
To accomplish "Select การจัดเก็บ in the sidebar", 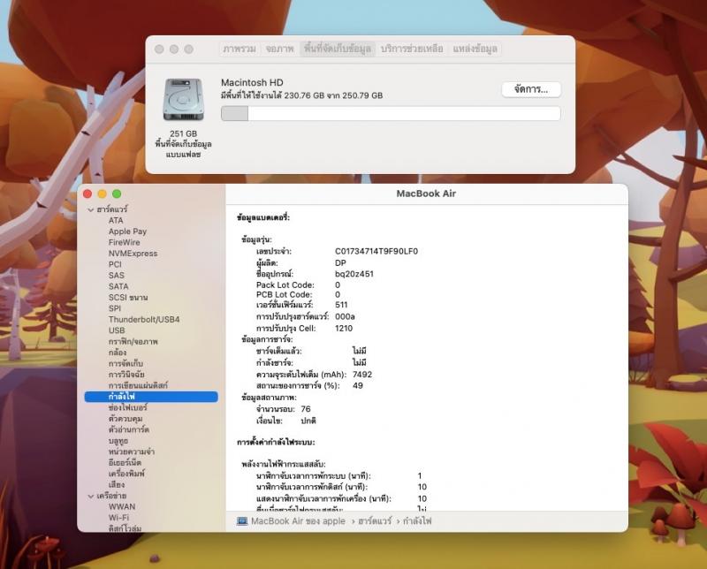I will click(125, 363).
